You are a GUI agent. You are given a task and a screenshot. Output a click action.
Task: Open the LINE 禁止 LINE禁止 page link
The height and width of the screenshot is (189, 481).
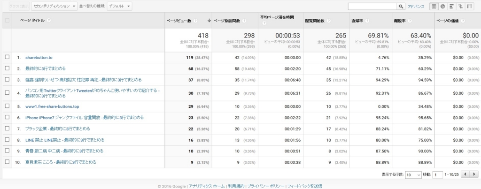pos(65,140)
